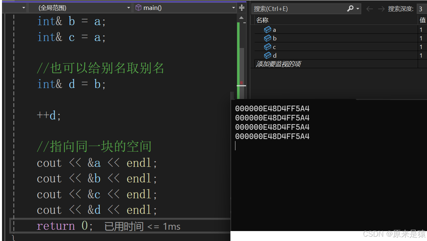Select watch row name d
The height and width of the screenshot is (241, 427).
275,56
